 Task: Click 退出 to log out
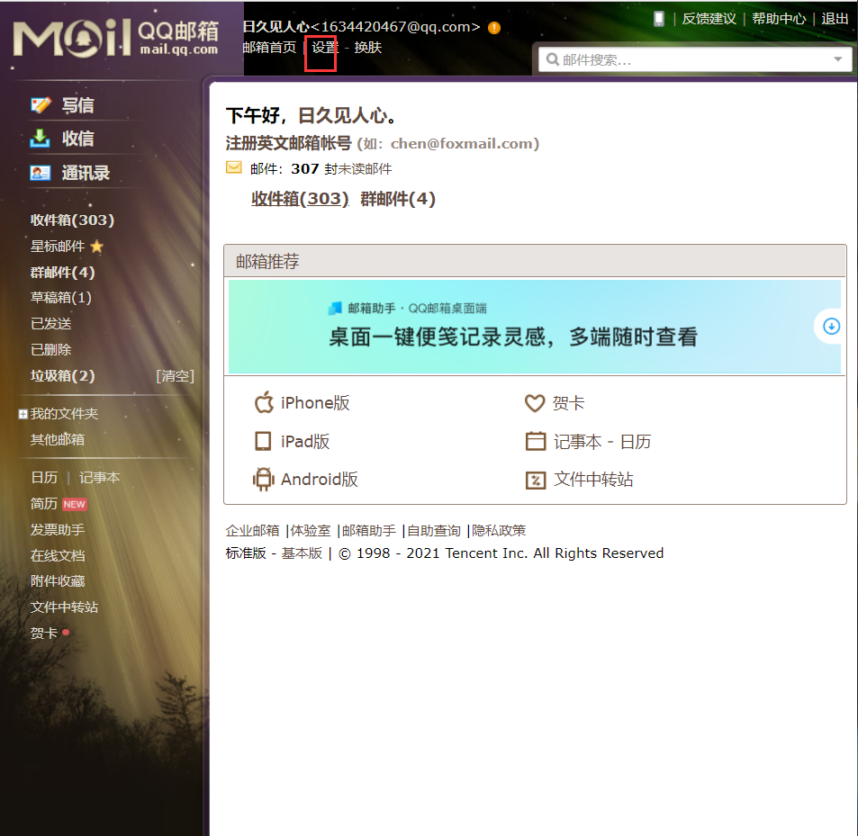835,19
